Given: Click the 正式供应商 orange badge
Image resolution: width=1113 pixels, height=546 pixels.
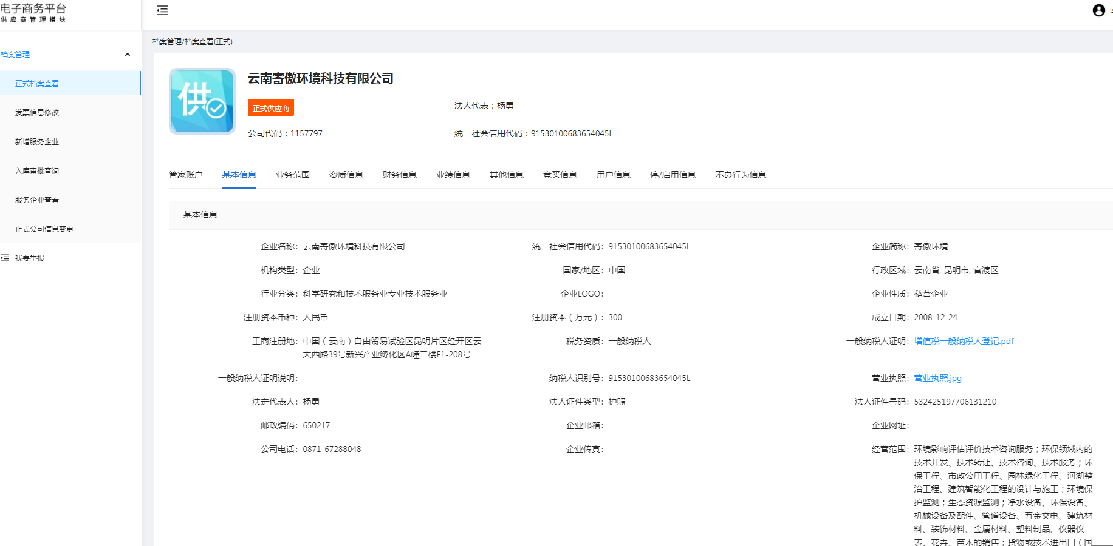Looking at the screenshot, I should [x=271, y=107].
